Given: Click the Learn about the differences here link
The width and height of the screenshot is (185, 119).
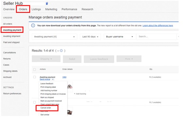Looking at the screenshot, I should click(x=158, y=25).
